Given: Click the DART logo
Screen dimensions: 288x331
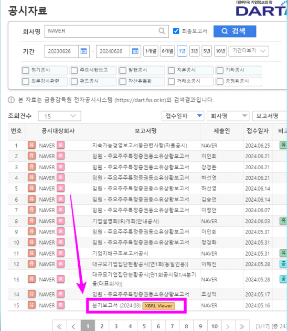Looking at the screenshot, I should [261, 9].
